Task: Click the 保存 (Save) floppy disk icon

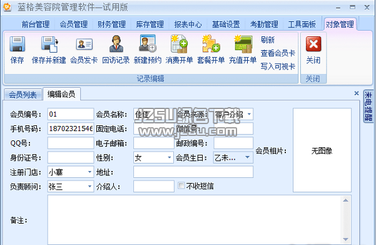Action: point(18,44)
